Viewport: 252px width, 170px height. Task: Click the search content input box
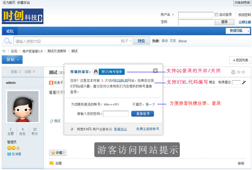point(67,41)
